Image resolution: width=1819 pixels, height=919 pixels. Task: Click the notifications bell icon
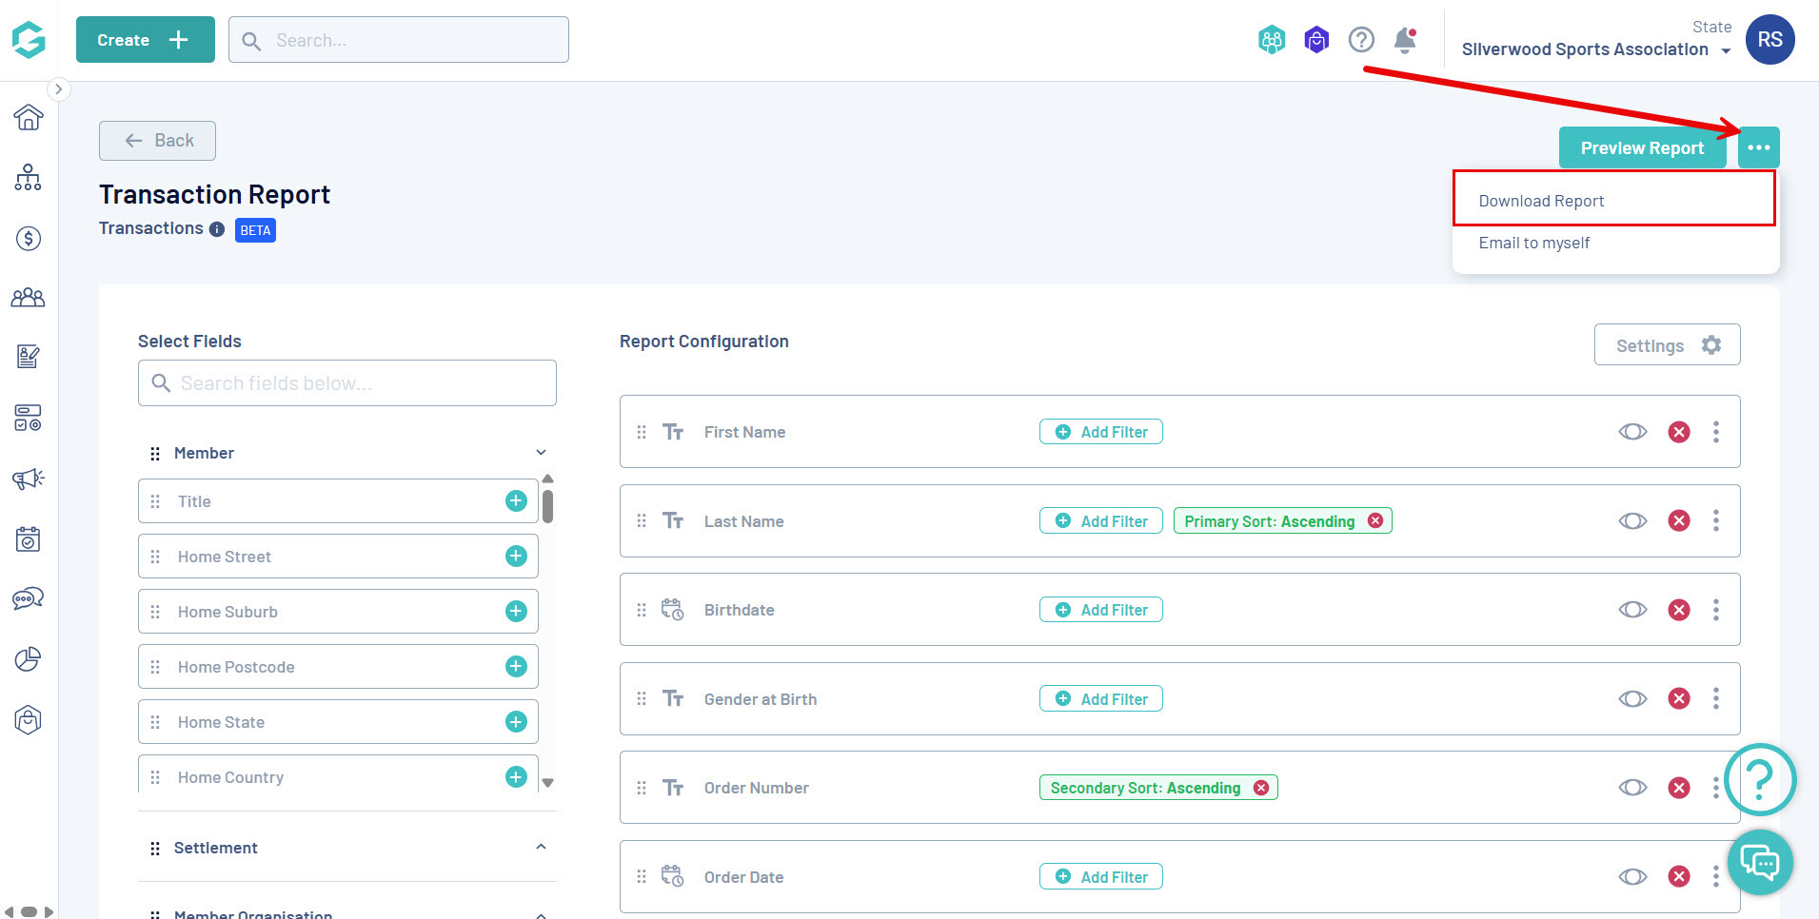click(x=1405, y=40)
